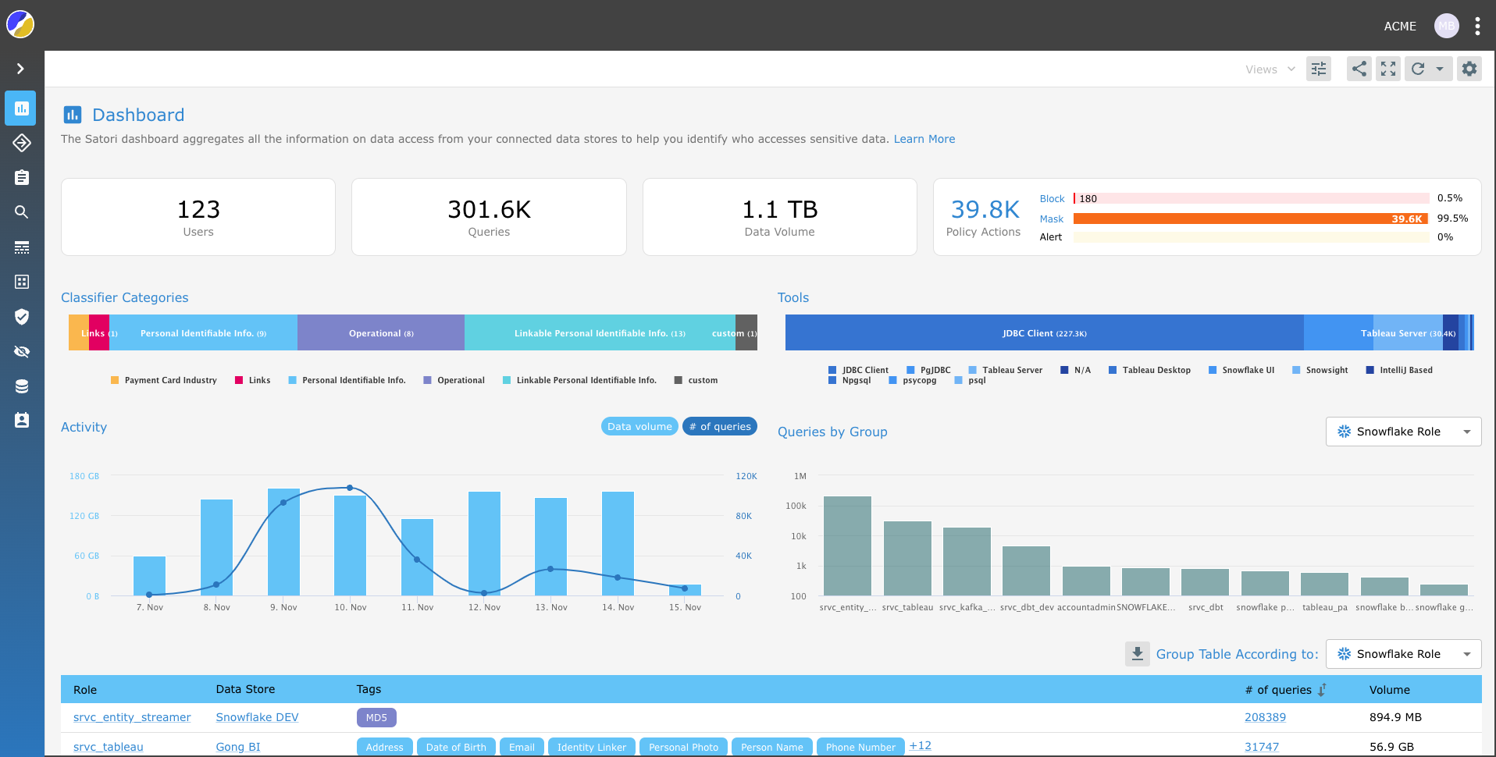Image resolution: width=1496 pixels, height=757 pixels.
Task: Open the three-dot menu in the top bar
Action: click(x=1477, y=25)
